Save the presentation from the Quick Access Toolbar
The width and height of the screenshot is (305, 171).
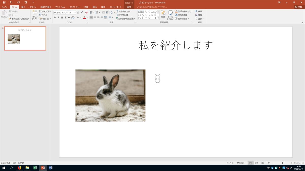click(x=4, y=2)
